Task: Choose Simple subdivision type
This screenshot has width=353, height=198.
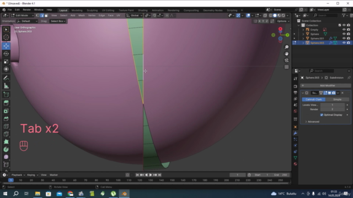Action: point(337,100)
